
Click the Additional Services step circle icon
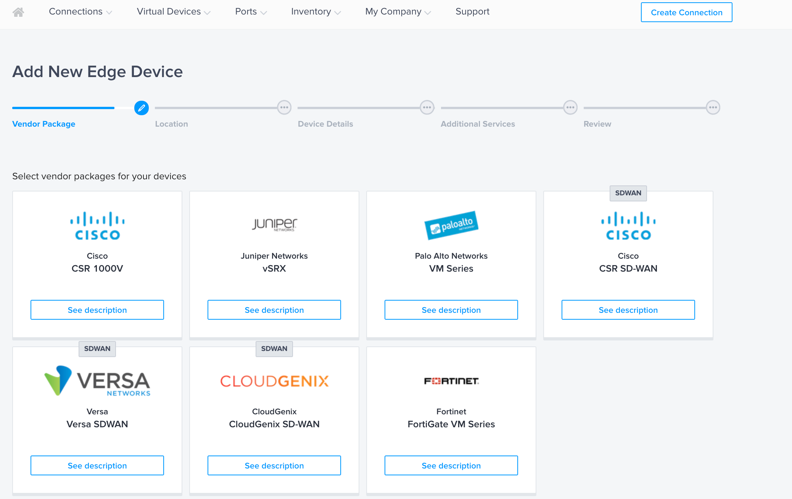pos(570,108)
